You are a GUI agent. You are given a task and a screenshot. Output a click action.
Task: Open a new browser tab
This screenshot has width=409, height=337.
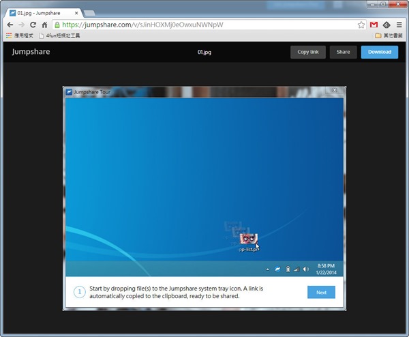click(x=89, y=13)
